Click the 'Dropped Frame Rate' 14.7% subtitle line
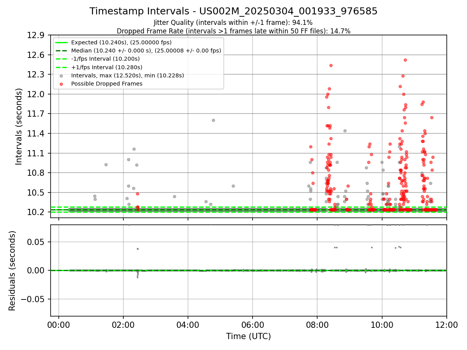 pos(233,31)
